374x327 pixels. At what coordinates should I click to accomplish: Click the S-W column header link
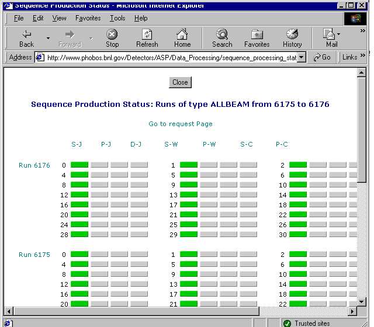pos(171,144)
